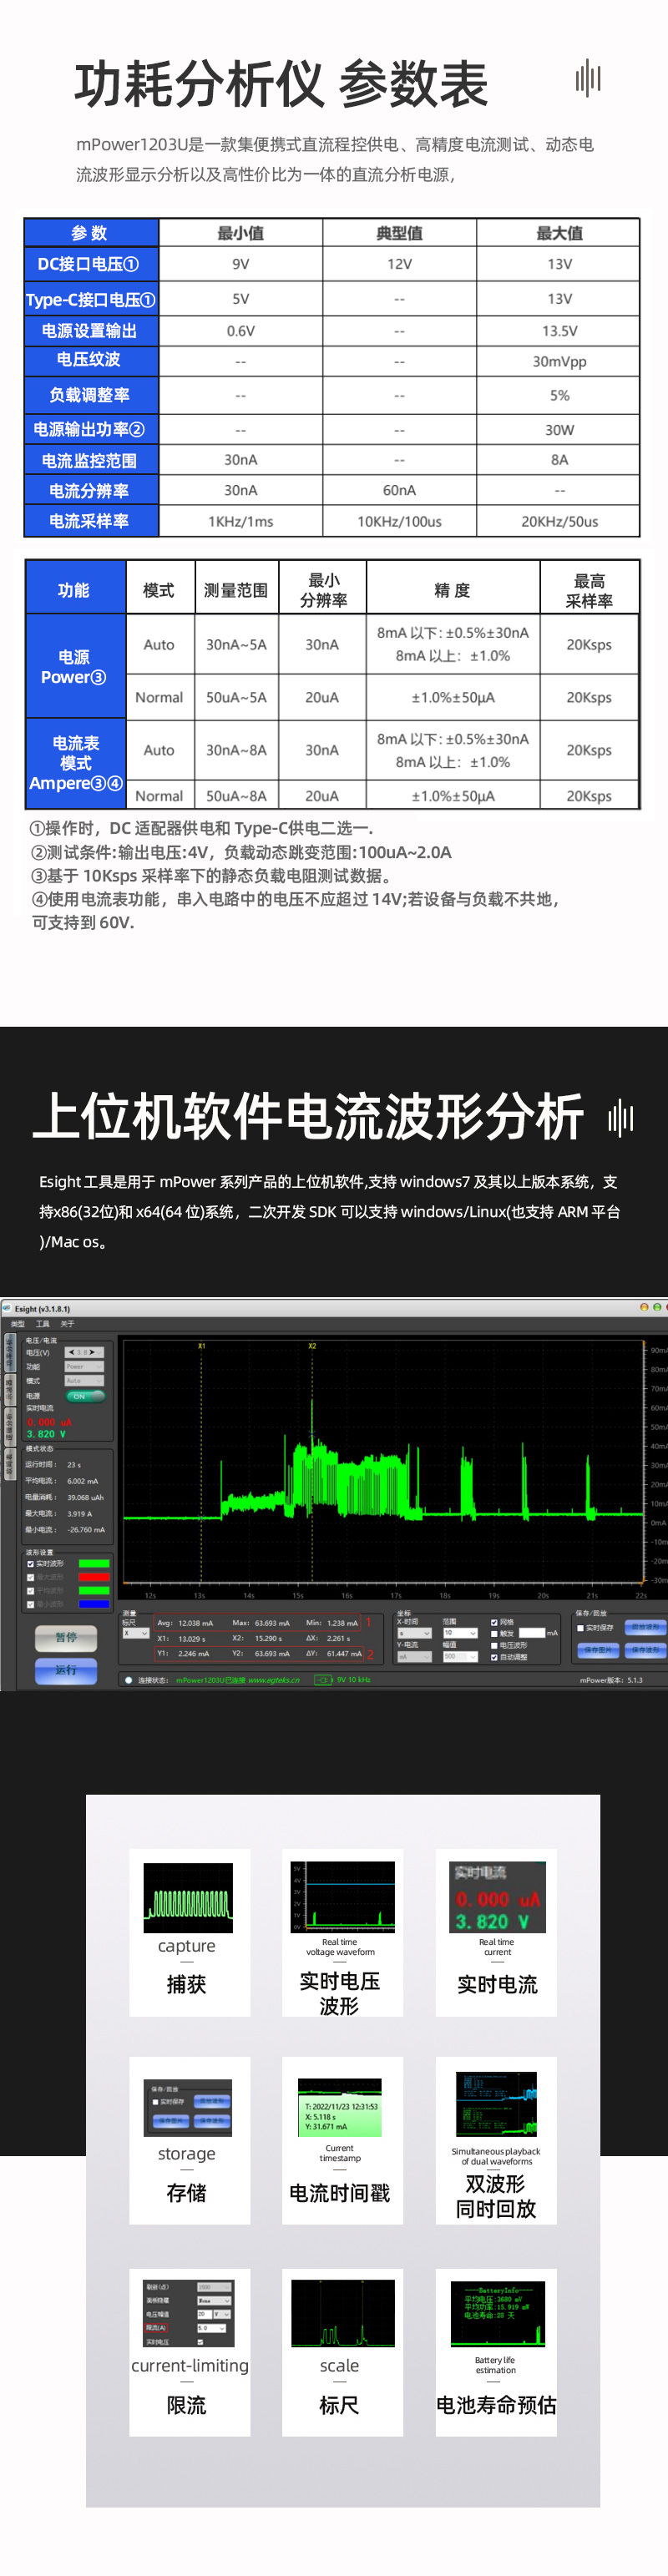Open the scale feature thumbnail
The width and height of the screenshot is (668, 2576).
click(x=343, y=2313)
